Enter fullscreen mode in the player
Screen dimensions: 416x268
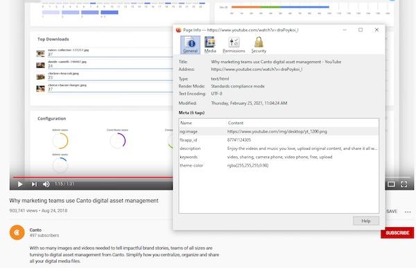(x=404, y=184)
